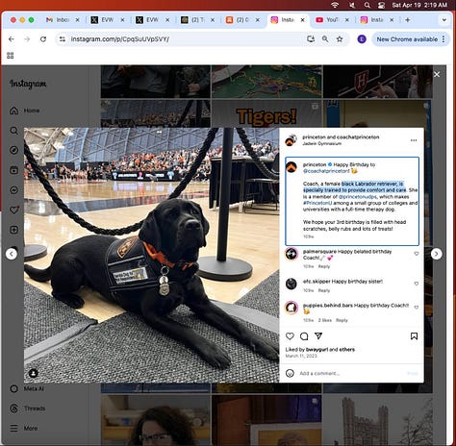
Task: Reload the Instagram page
Action: pos(43,39)
